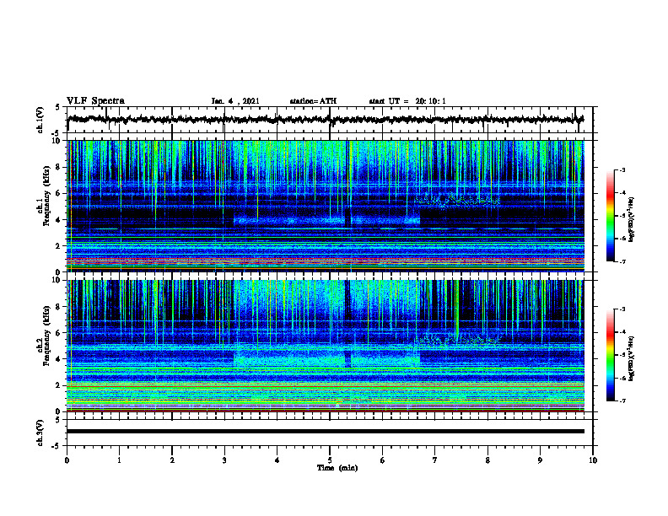Image resolution: width=668 pixels, height=516 pixels.
Task: Click the ch.3 flat black voltage trace
Action: tap(326, 432)
